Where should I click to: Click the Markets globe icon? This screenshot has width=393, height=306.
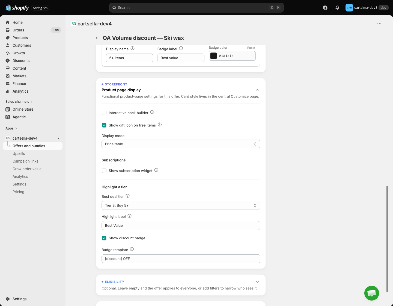tap(8, 76)
